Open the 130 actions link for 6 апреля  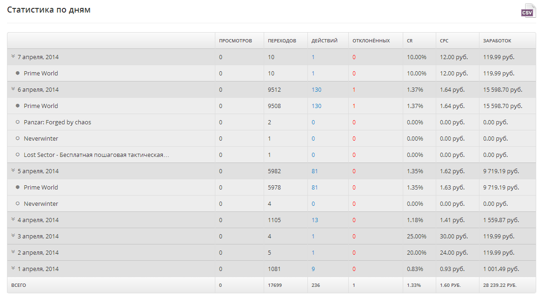(x=316, y=90)
